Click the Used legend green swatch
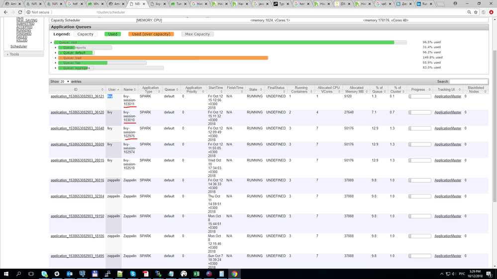 point(112,34)
